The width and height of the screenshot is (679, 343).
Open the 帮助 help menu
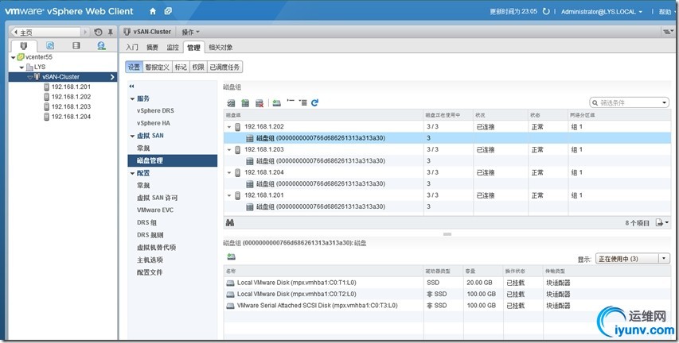(667, 12)
